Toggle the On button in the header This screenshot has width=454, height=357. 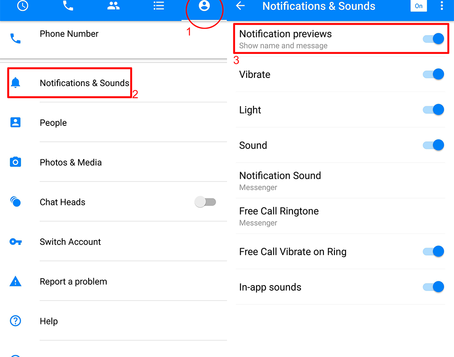[419, 6]
